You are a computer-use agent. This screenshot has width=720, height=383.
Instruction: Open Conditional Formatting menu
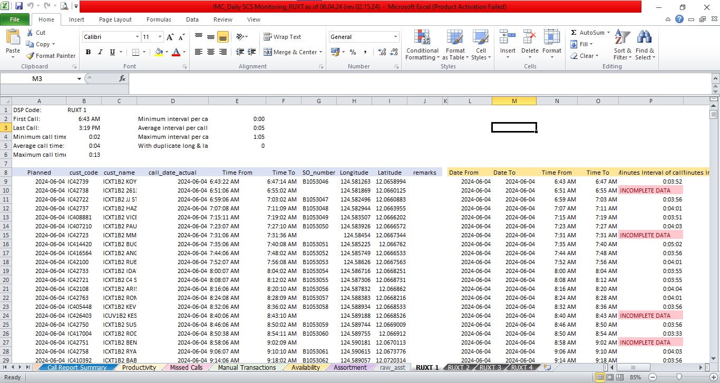422,45
